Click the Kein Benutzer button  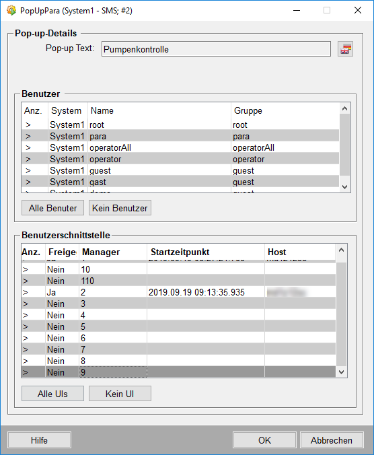pyautogui.click(x=120, y=208)
